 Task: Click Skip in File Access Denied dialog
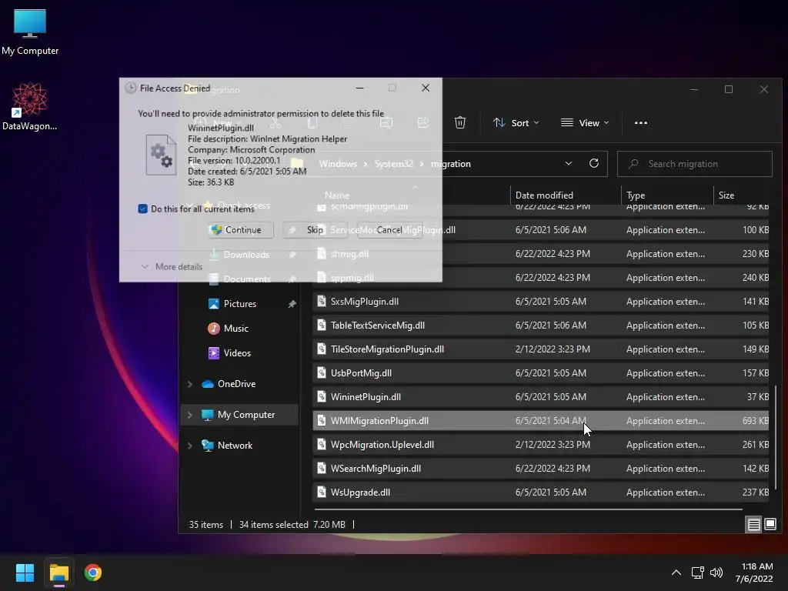tap(315, 229)
